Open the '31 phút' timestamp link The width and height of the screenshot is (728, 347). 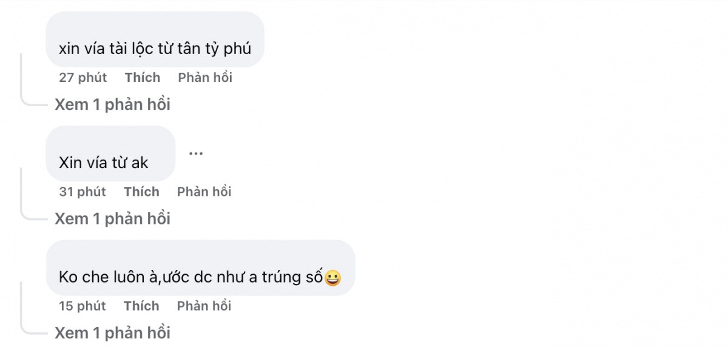click(83, 192)
